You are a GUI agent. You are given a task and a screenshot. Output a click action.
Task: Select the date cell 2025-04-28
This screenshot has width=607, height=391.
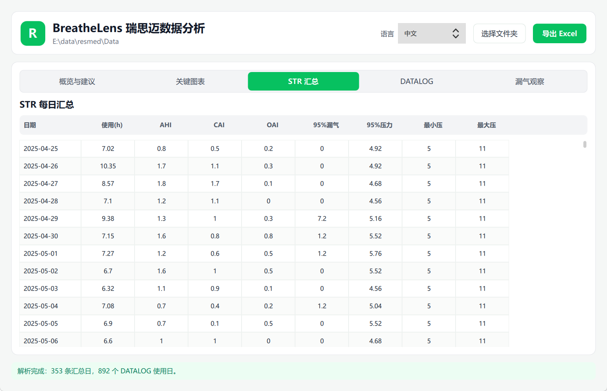pyautogui.click(x=50, y=201)
